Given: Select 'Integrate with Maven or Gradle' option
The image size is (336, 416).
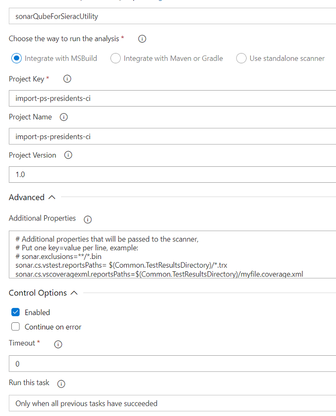Looking at the screenshot, I should (x=116, y=58).
